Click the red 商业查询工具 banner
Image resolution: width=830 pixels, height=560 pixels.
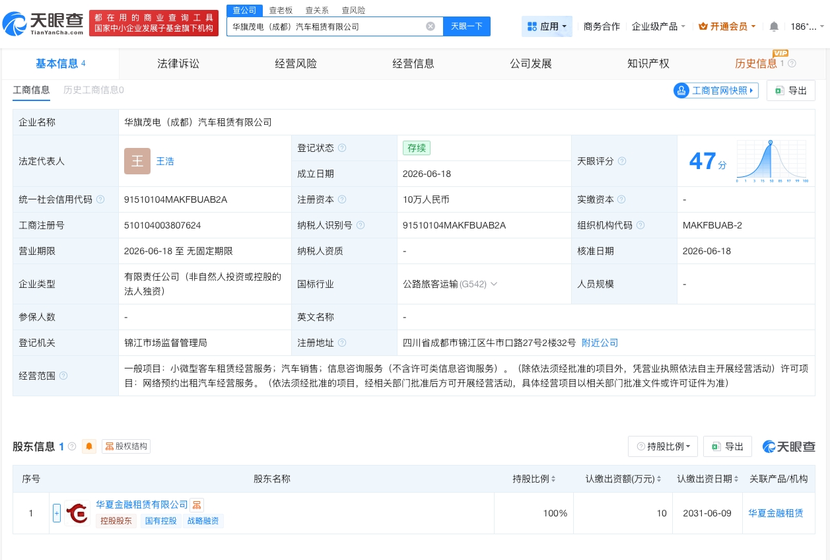click(x=154, y=23)
